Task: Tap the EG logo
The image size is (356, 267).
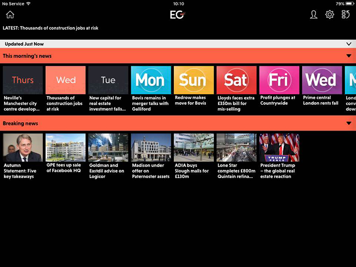Action: pos(178,15)
